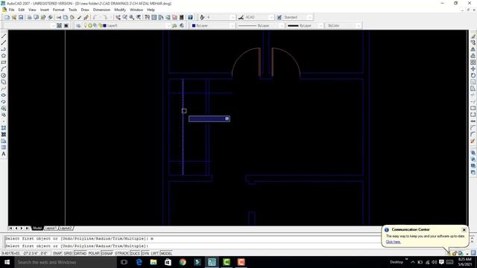Open Chrome from the taskbar

click(x=183, y=262)
